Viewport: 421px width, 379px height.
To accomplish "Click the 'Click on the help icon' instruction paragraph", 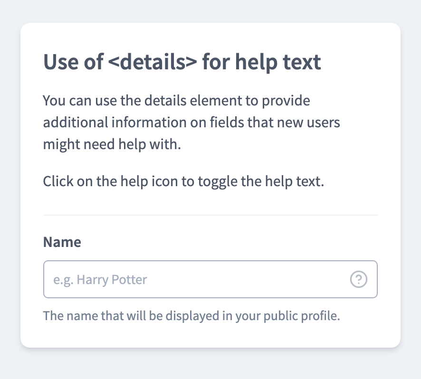I will 183,181.
